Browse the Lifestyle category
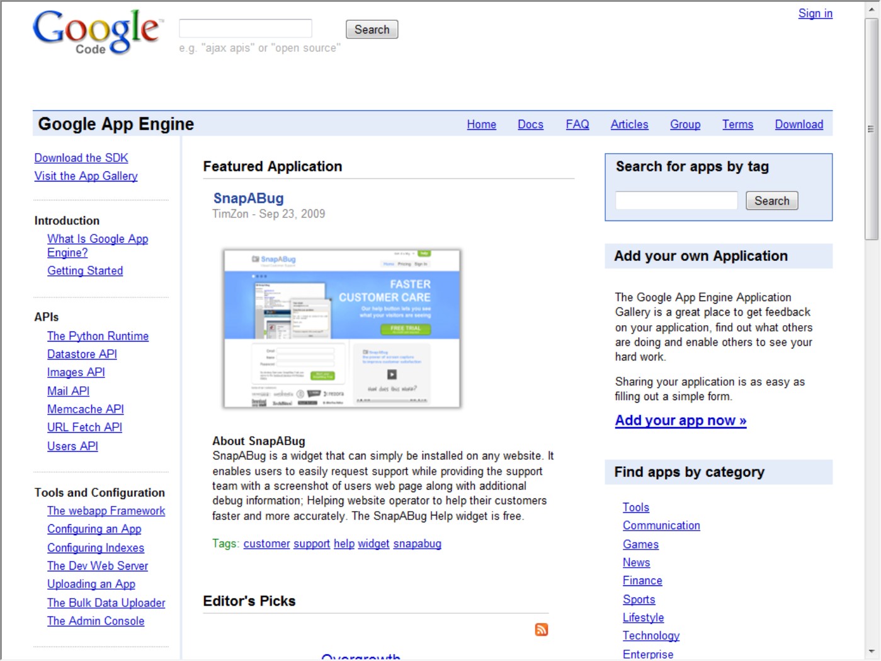Screen dimensions: 881x661 (x=644, y=618)
